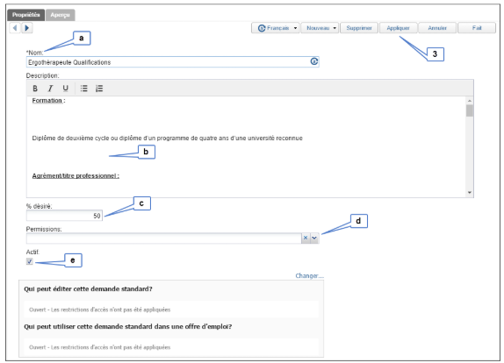Open the Français language dropdown
504x363 pixels.
pos(276,28)
